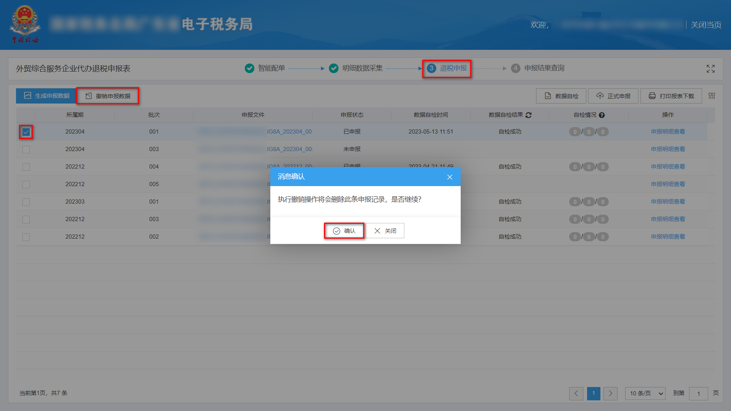Image resolution: width=731 pixels, height=411 pixels.
Task: Click the column settings grid icon
Action: point(711,96)
